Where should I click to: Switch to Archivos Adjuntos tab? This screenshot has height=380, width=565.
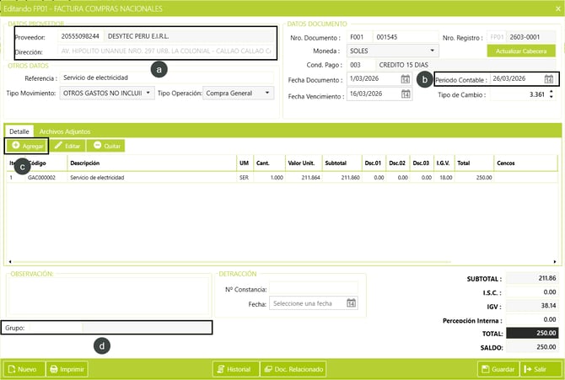pos(64,131)
